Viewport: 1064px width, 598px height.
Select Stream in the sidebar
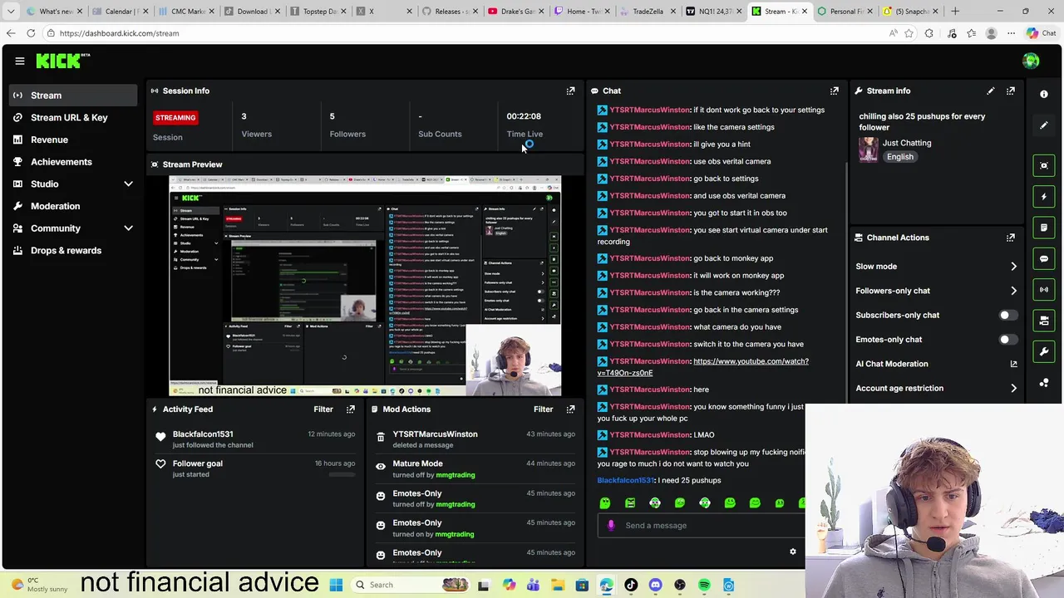tap(73, 95)
